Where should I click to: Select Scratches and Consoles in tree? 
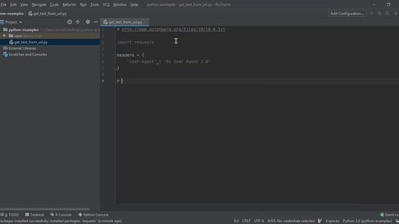27,55
